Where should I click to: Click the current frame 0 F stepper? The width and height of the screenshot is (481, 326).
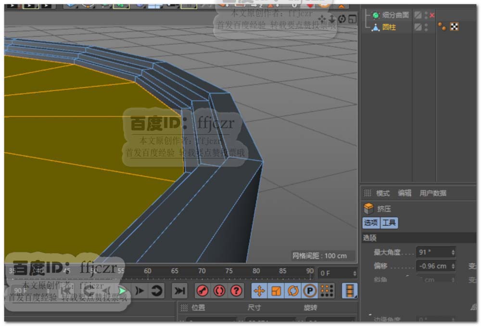coord(354,273)
